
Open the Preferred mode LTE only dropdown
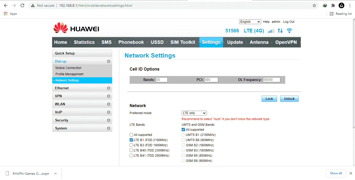(194, 113)
